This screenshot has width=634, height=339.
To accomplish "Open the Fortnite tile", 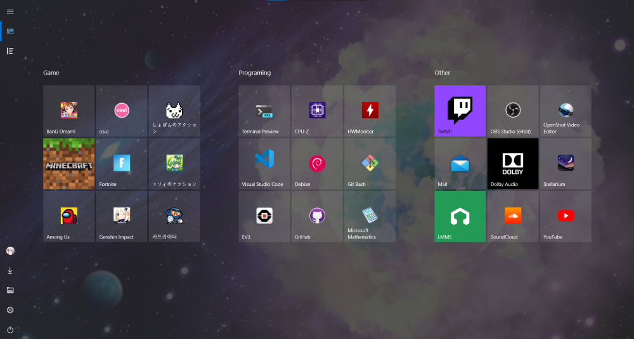I will pyautogui.click(x=122, y=163).
